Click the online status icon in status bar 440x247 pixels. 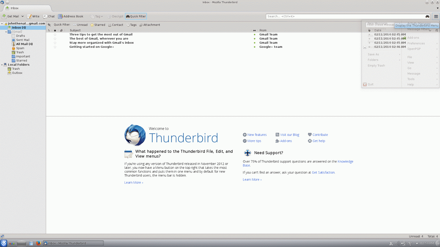[2, 236]
